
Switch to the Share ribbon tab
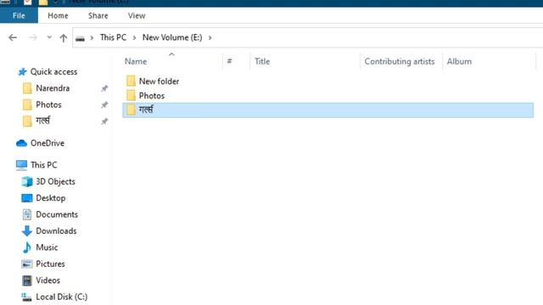click(x=98, y=15)
